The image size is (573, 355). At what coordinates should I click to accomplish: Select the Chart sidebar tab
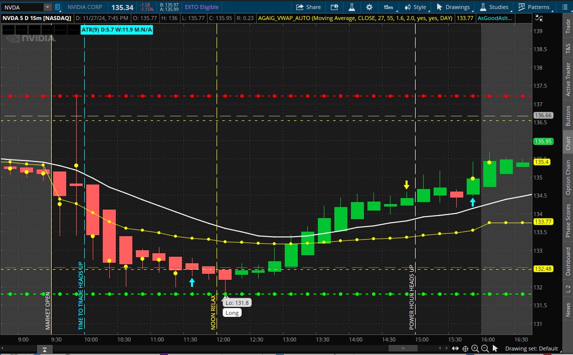pyautogui.click(x=568, y=143)
